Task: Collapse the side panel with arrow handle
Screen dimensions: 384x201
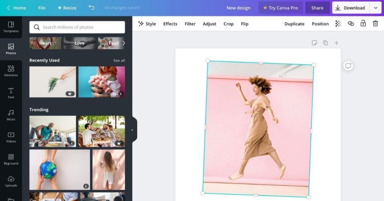Action: (x=132, y=130)
